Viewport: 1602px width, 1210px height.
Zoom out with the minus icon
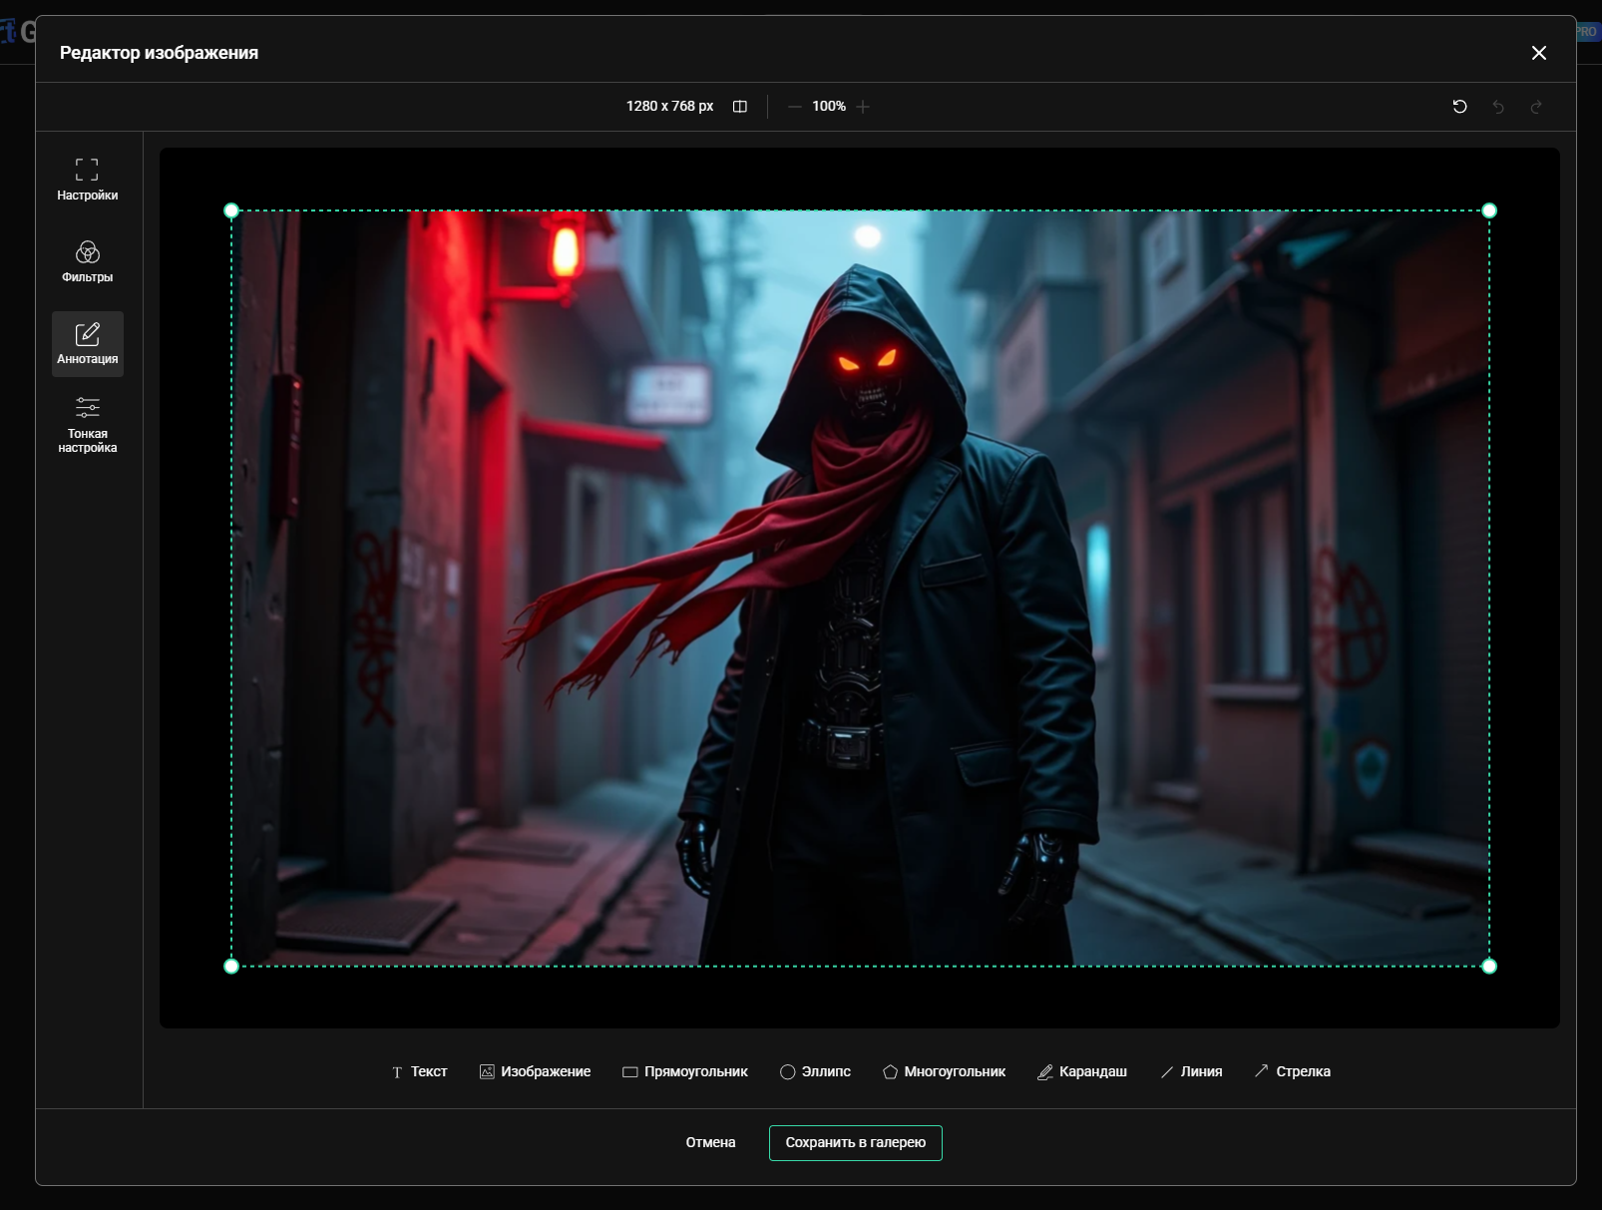[795, 107]
